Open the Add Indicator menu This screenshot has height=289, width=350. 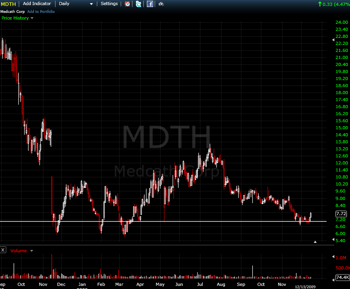point(37,4)
